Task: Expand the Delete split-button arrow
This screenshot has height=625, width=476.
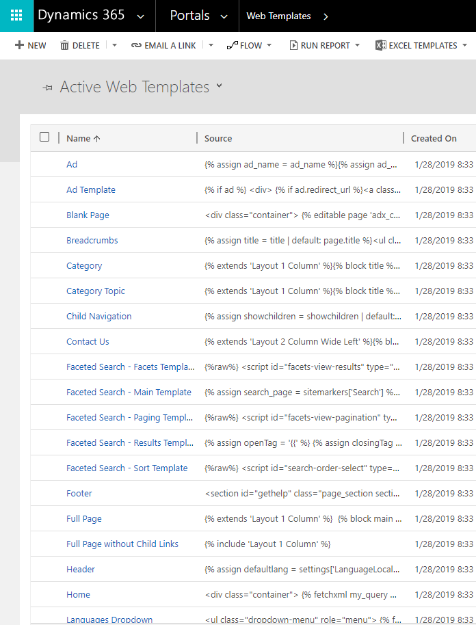Action: (114, 45)
